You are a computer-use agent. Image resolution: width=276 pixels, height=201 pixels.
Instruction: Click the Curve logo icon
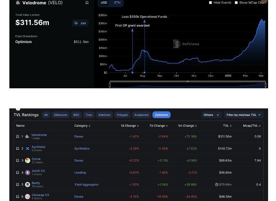pyautogui.click(x=28, y=160)
